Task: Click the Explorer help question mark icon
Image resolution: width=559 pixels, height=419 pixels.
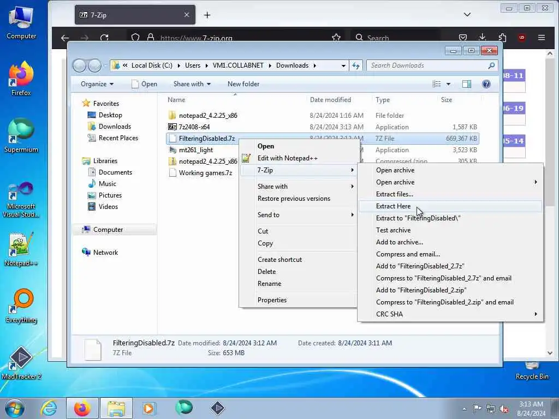Action: [486, 84]
